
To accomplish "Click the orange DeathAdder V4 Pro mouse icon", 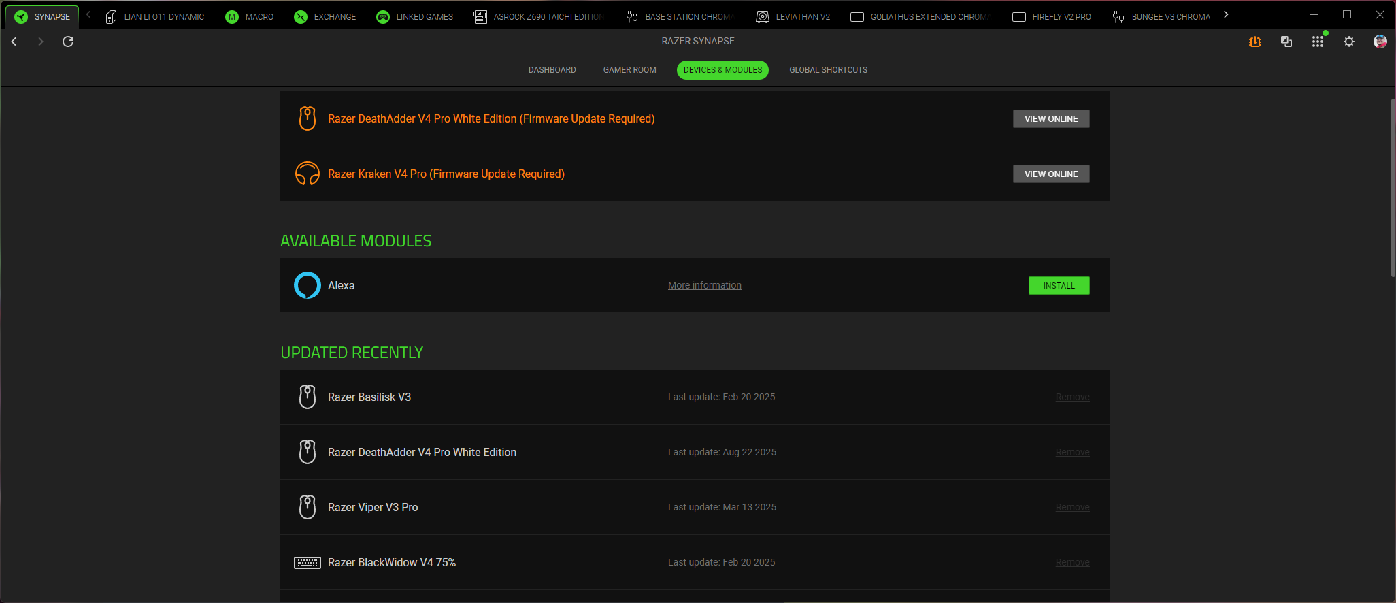I will (308, 118).
